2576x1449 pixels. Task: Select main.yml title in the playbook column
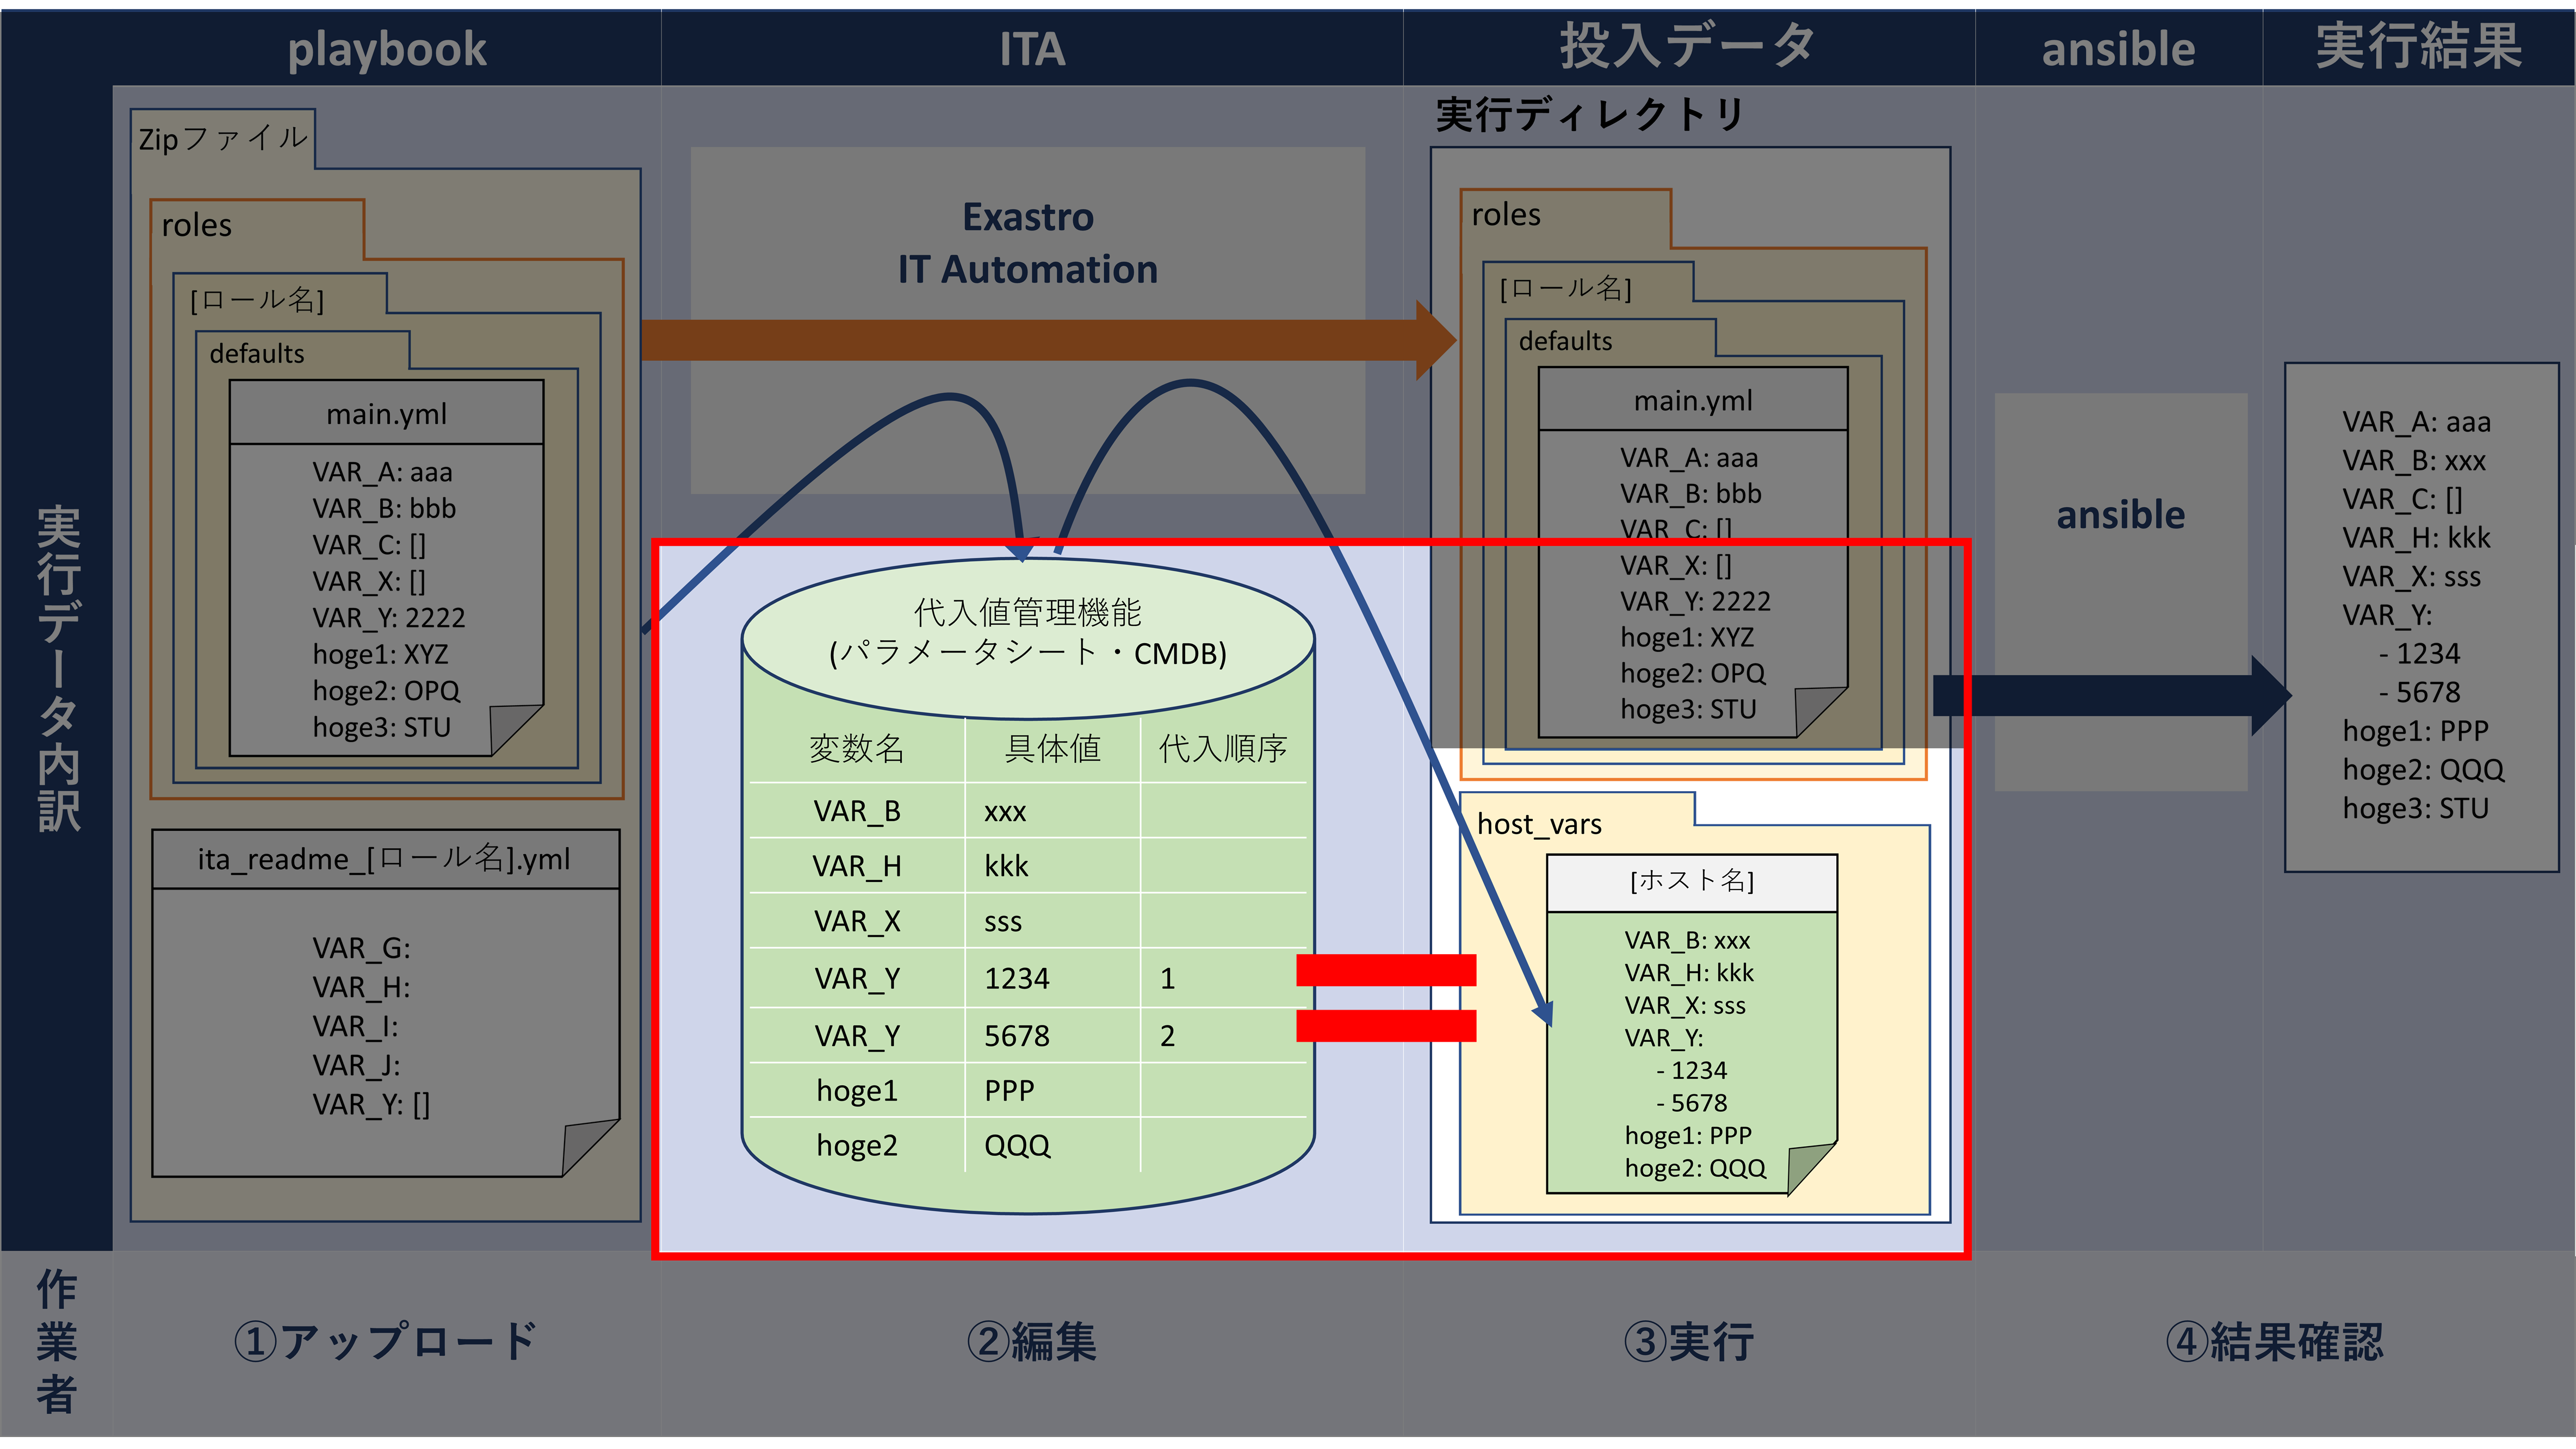386,413
